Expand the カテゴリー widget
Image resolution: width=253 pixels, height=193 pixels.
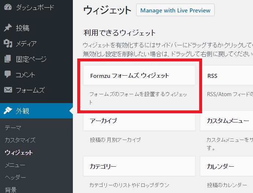139,166
